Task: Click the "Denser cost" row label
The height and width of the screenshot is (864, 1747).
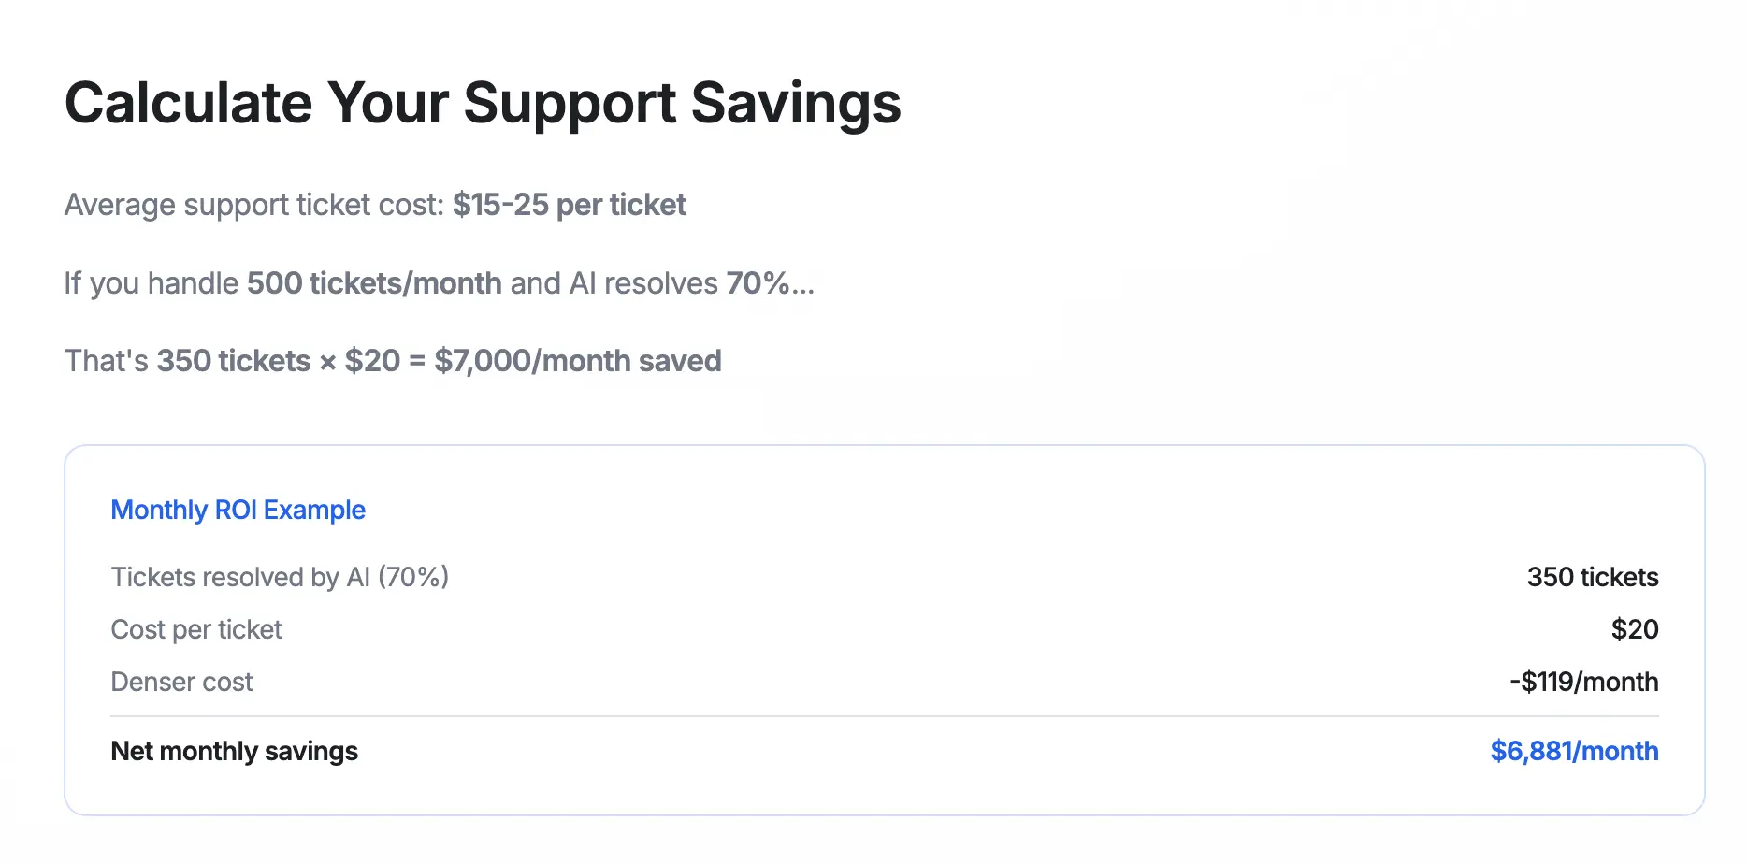Action: (181, 682)
